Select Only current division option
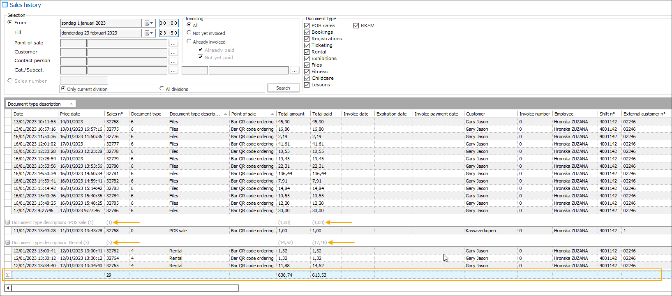The width and height of the screenshot is (672, 296). [63, 88]
